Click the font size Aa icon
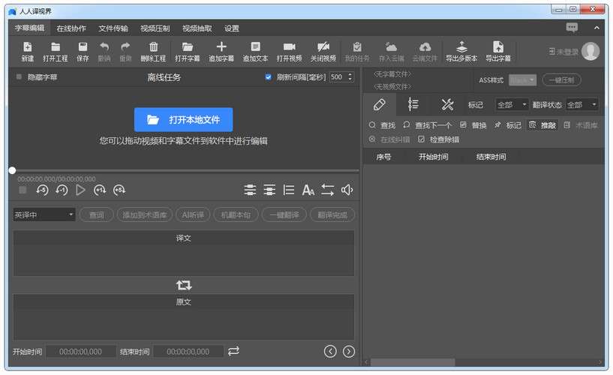The image size is (613, 375). pyautogui.click(x=308, y=190)
